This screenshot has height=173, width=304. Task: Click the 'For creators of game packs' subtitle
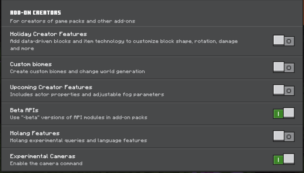73,21
